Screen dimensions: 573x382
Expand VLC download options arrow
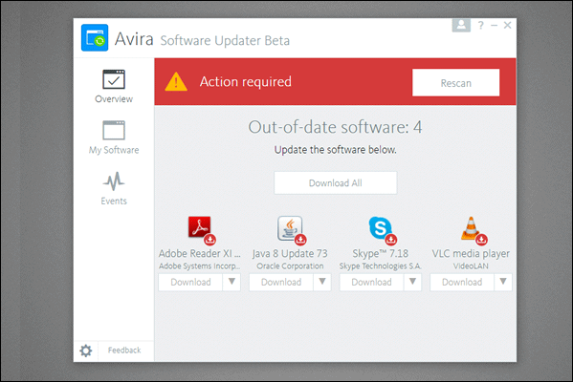coord(503,282)
